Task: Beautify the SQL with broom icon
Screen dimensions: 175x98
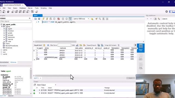Action: [x=96, y=19]
